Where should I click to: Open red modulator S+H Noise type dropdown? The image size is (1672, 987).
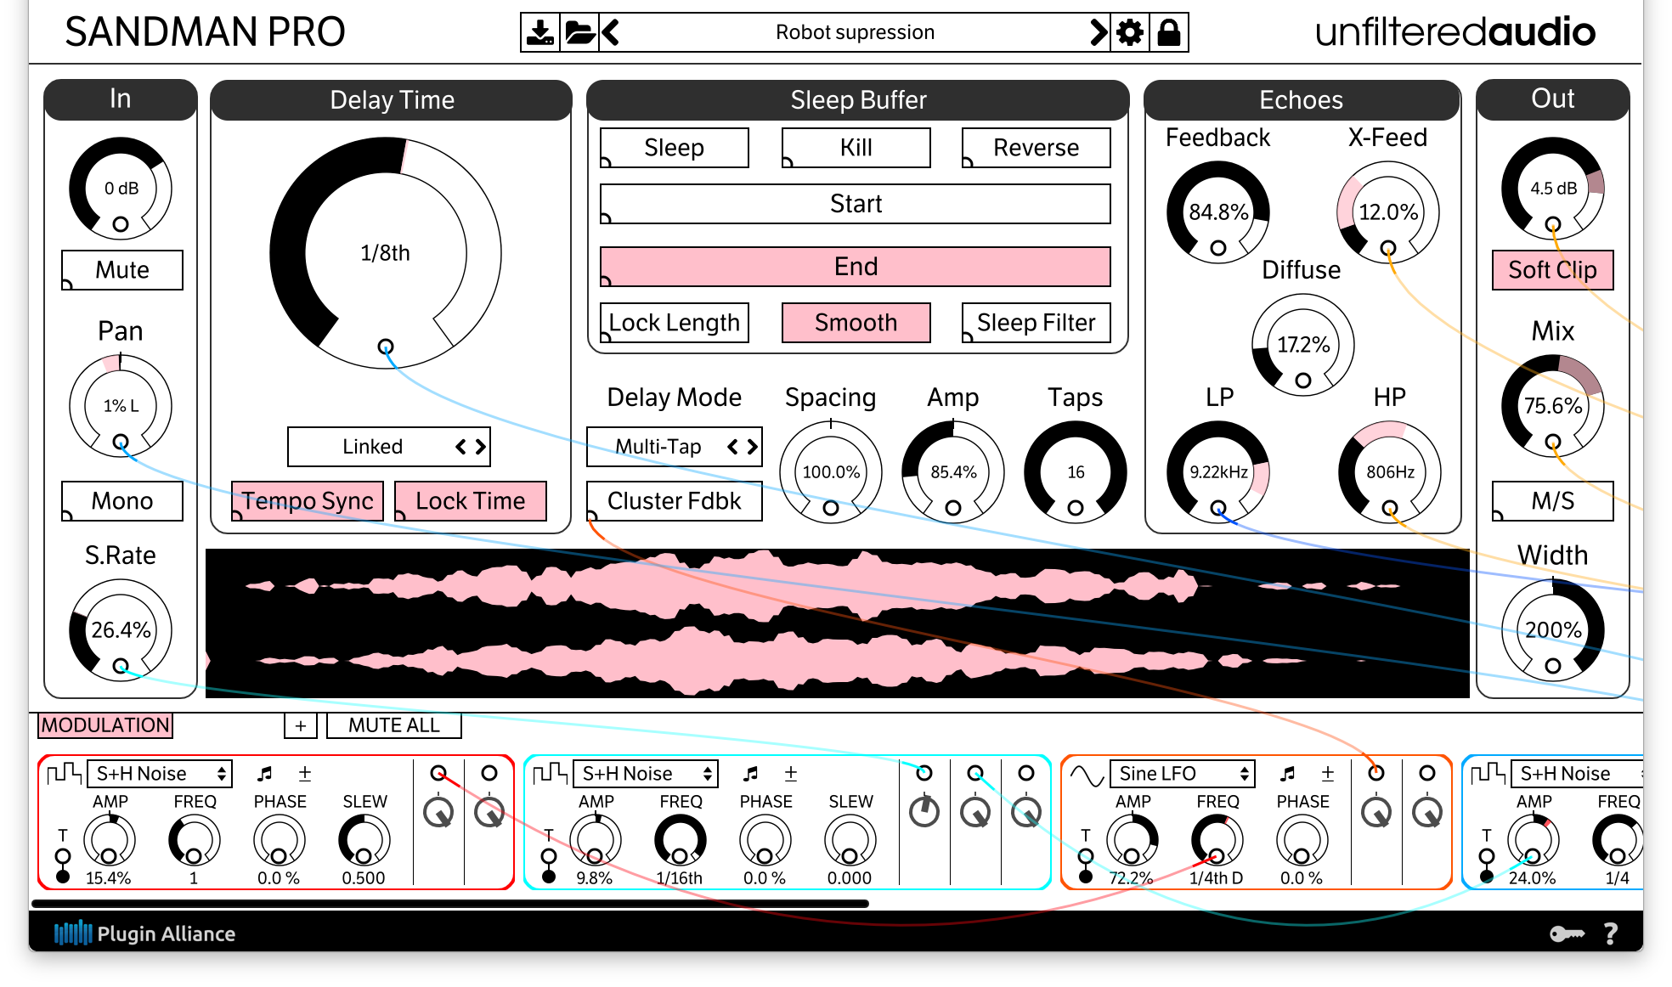click(x=160, y=774)
